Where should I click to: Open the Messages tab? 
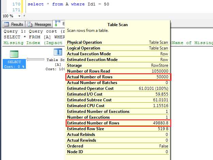[39, 24]
